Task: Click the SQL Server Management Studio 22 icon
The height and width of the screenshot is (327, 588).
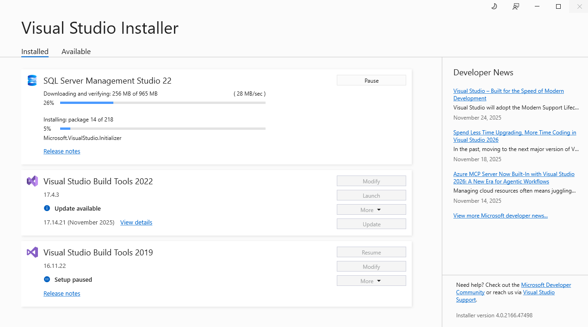Action: pos(31,80)
